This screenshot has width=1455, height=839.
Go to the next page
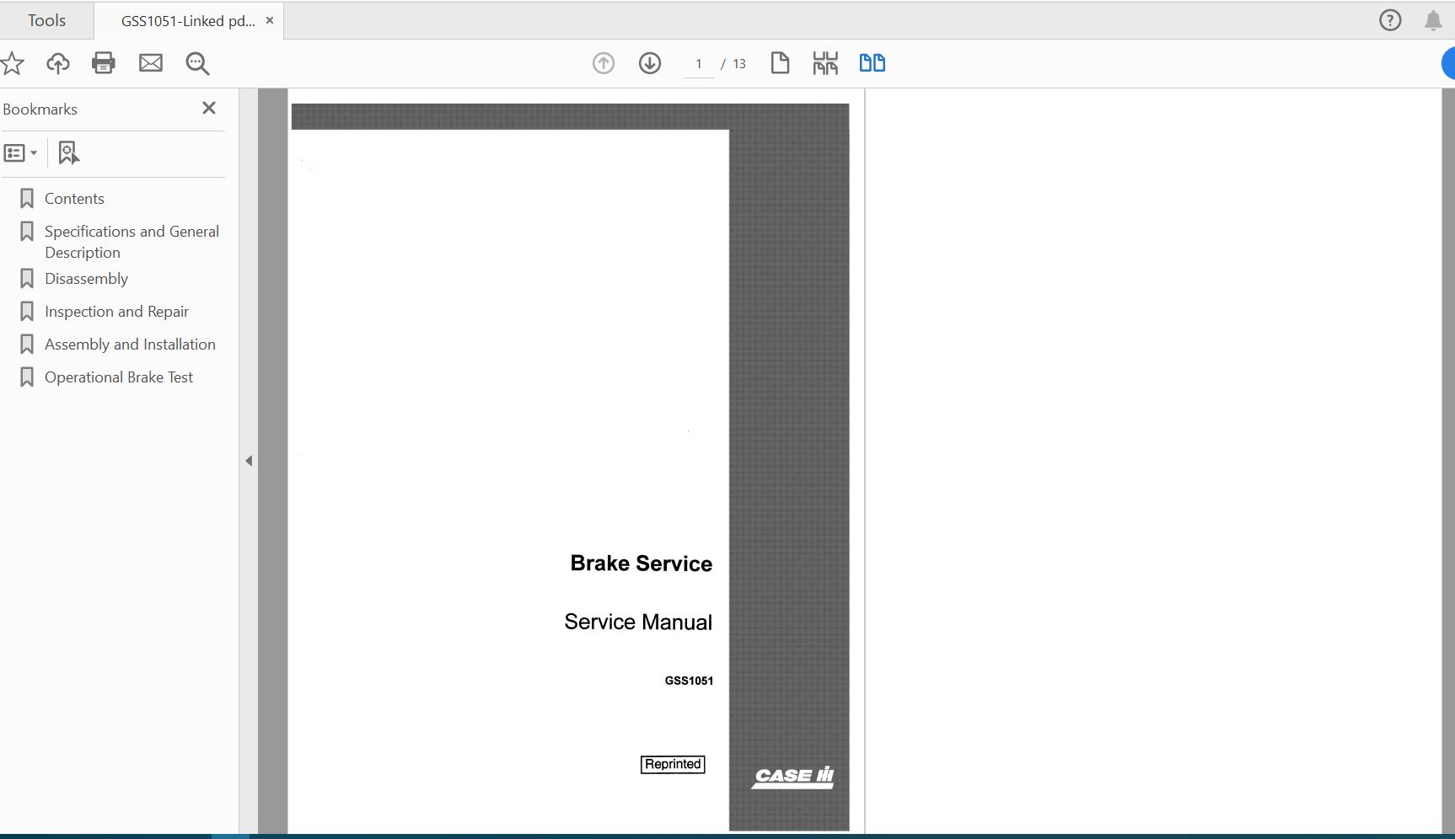[650, 62]
